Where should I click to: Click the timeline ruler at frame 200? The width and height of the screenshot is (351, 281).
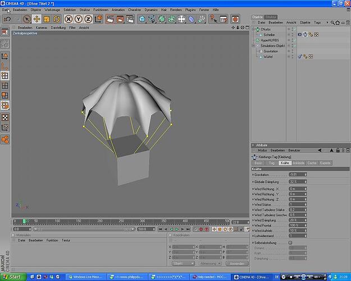[x=100, y=221]
